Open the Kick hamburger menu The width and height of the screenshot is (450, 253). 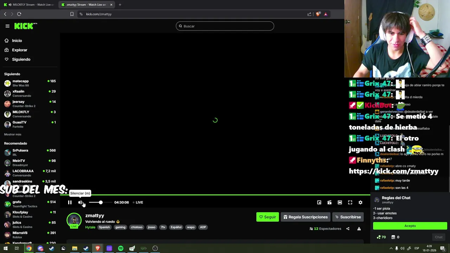pos(7,26)
